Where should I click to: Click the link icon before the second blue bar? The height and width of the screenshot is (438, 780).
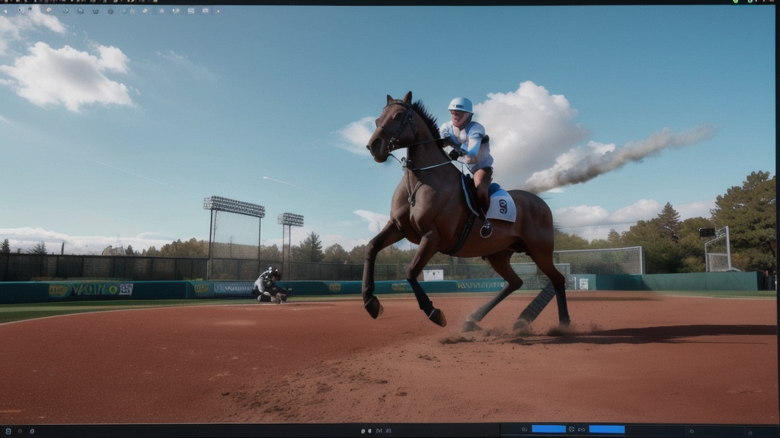point(581,430)
